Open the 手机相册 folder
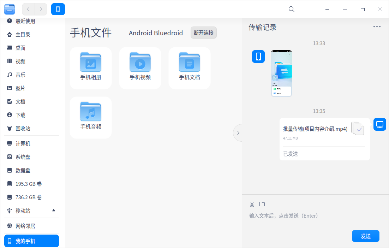Viewport: 389px width, 248px height. 91,68
